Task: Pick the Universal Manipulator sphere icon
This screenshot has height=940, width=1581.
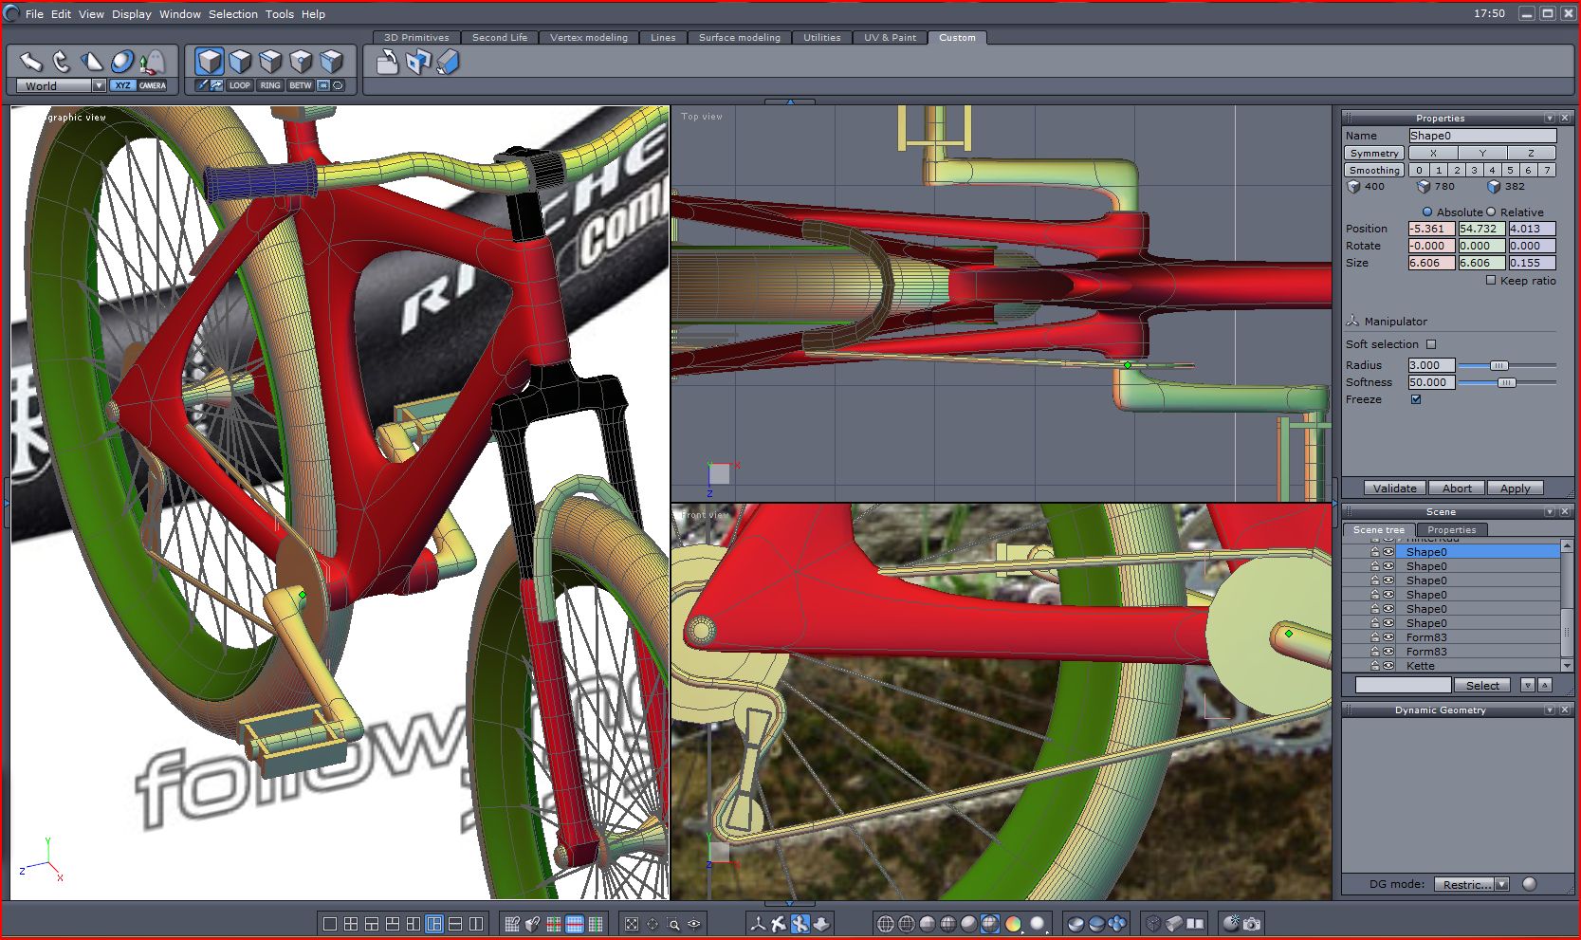Action: (x=122, y=62)
